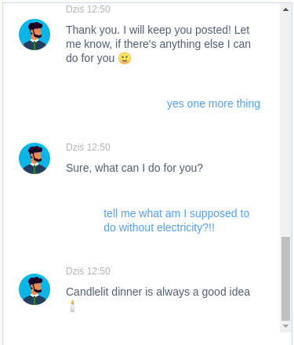The image size is (294, 345).
Task: Click the 'do without electricity?!!' text line
Action: coord(159,227)
